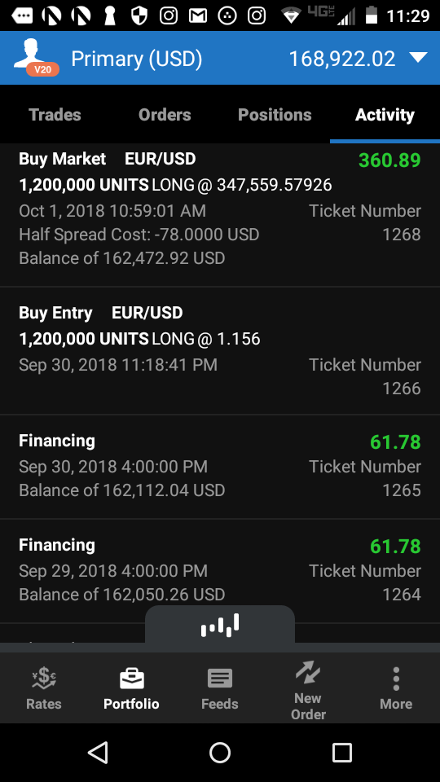Switch to the Positions tab
The image size is (440, 782).
point(275,115)
